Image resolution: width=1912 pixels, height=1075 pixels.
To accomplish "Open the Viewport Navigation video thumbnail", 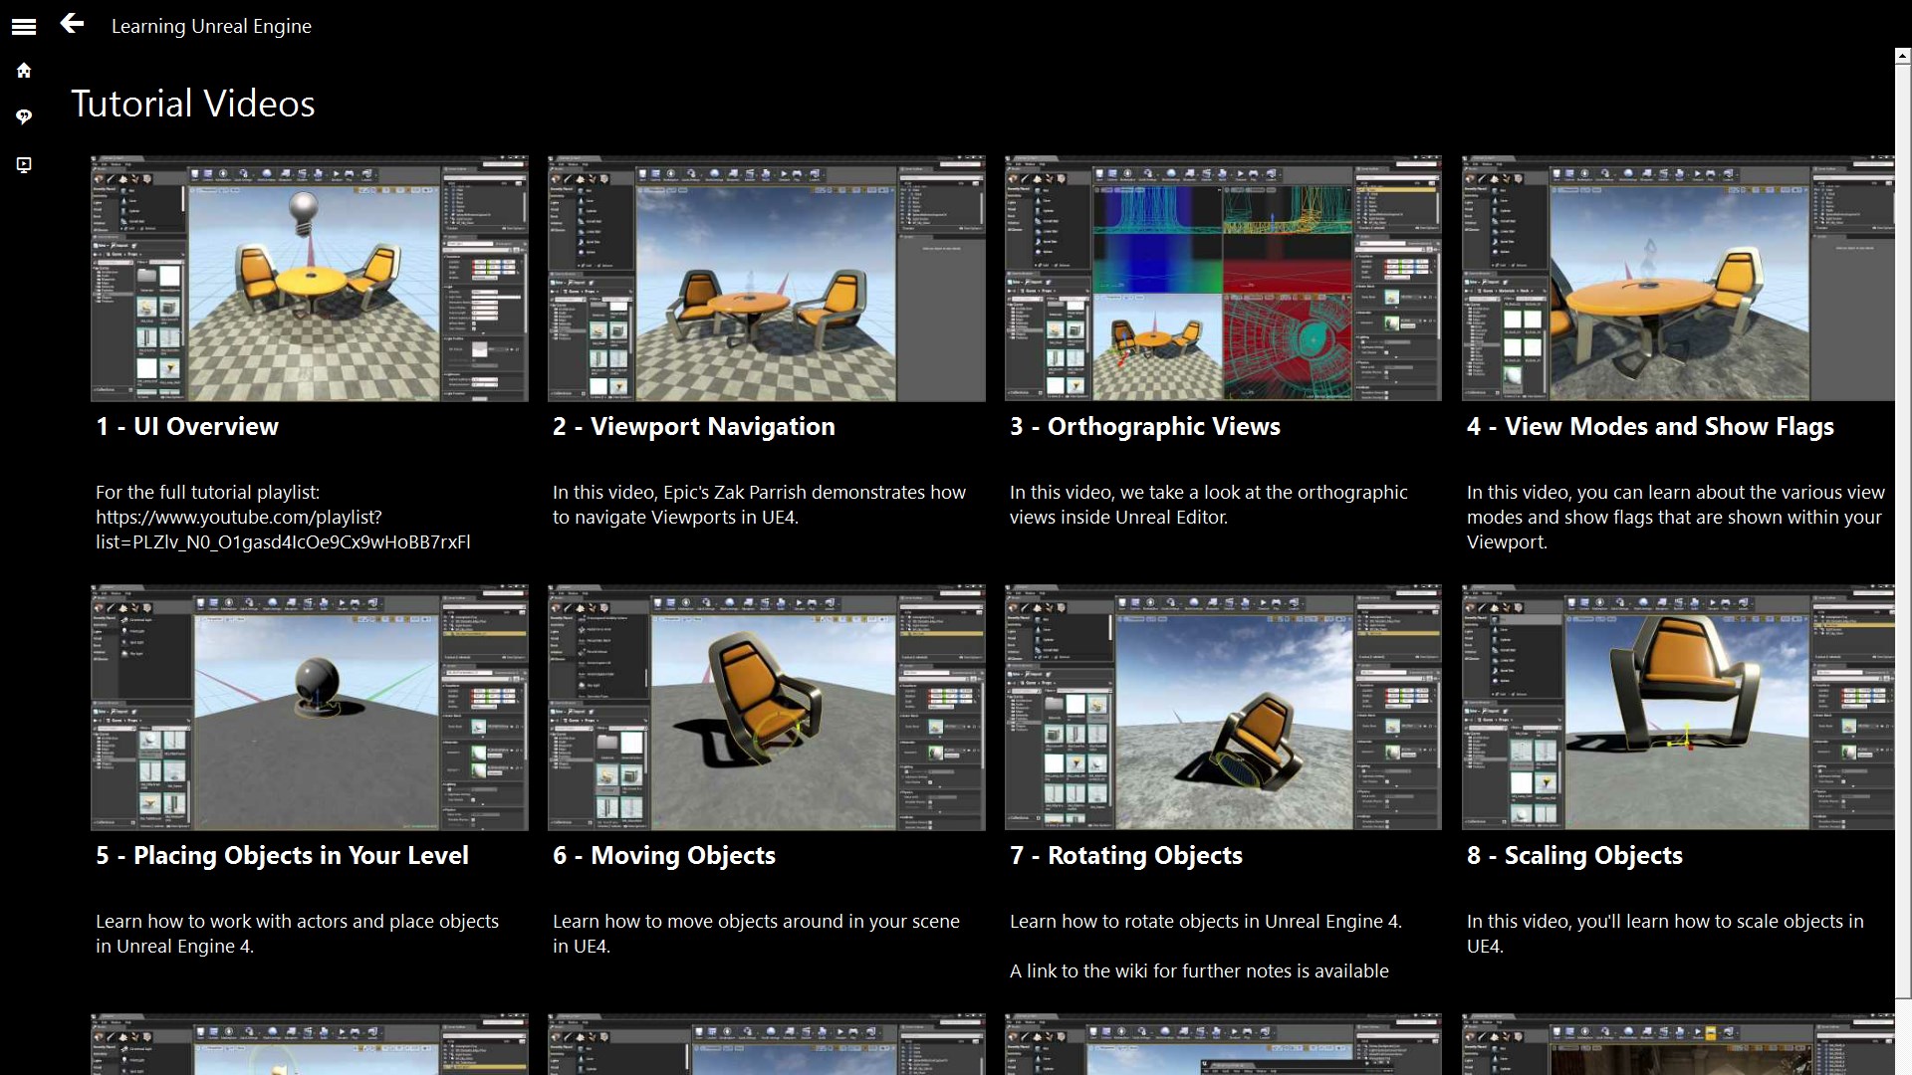I will click(x=766, y=279).
